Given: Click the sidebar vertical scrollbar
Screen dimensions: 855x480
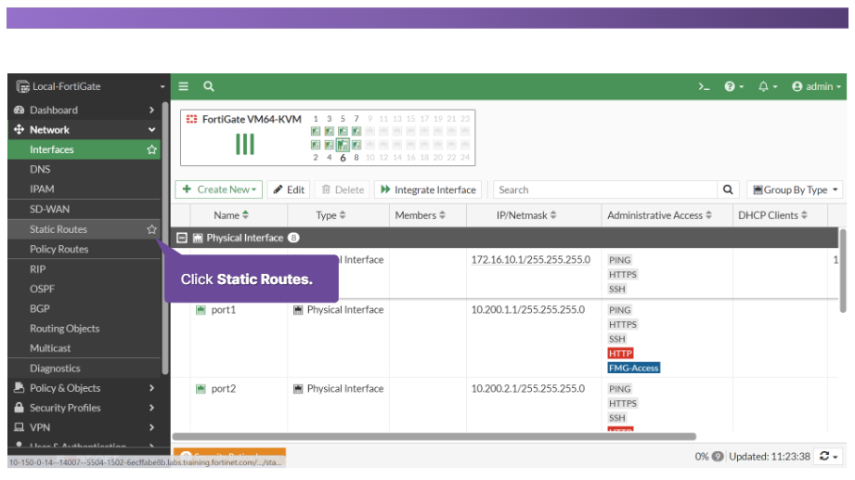Looking at the screenshot, I should point(165,239).
